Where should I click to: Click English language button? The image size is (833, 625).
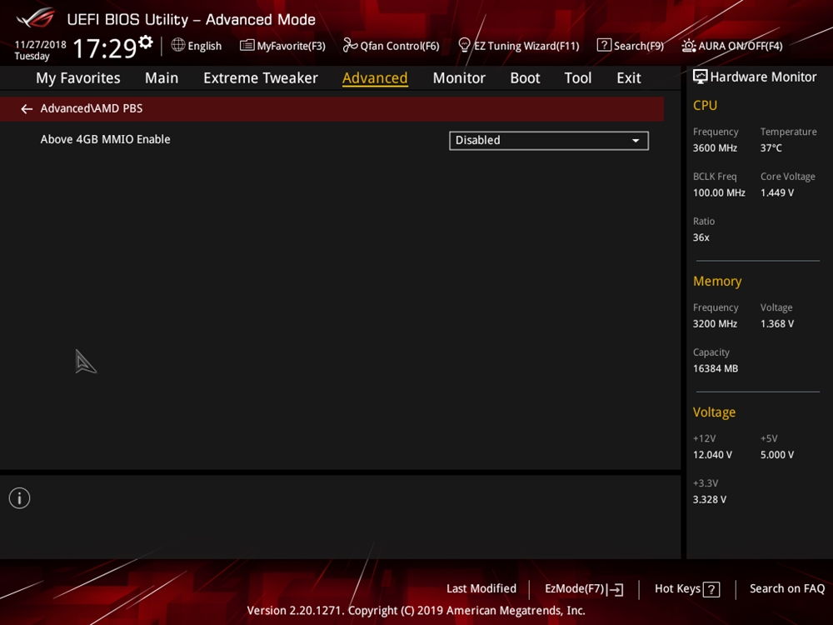(205, 46)
